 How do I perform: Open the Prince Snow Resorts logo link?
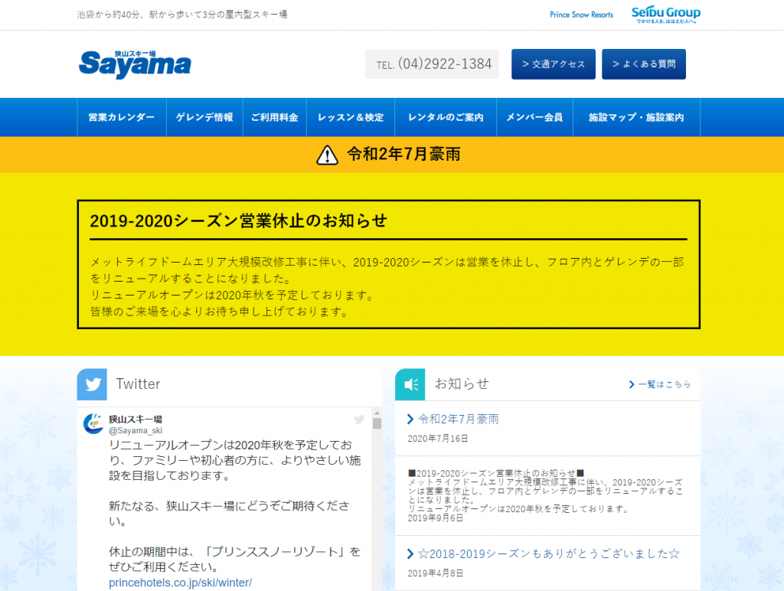click(581, 15)
